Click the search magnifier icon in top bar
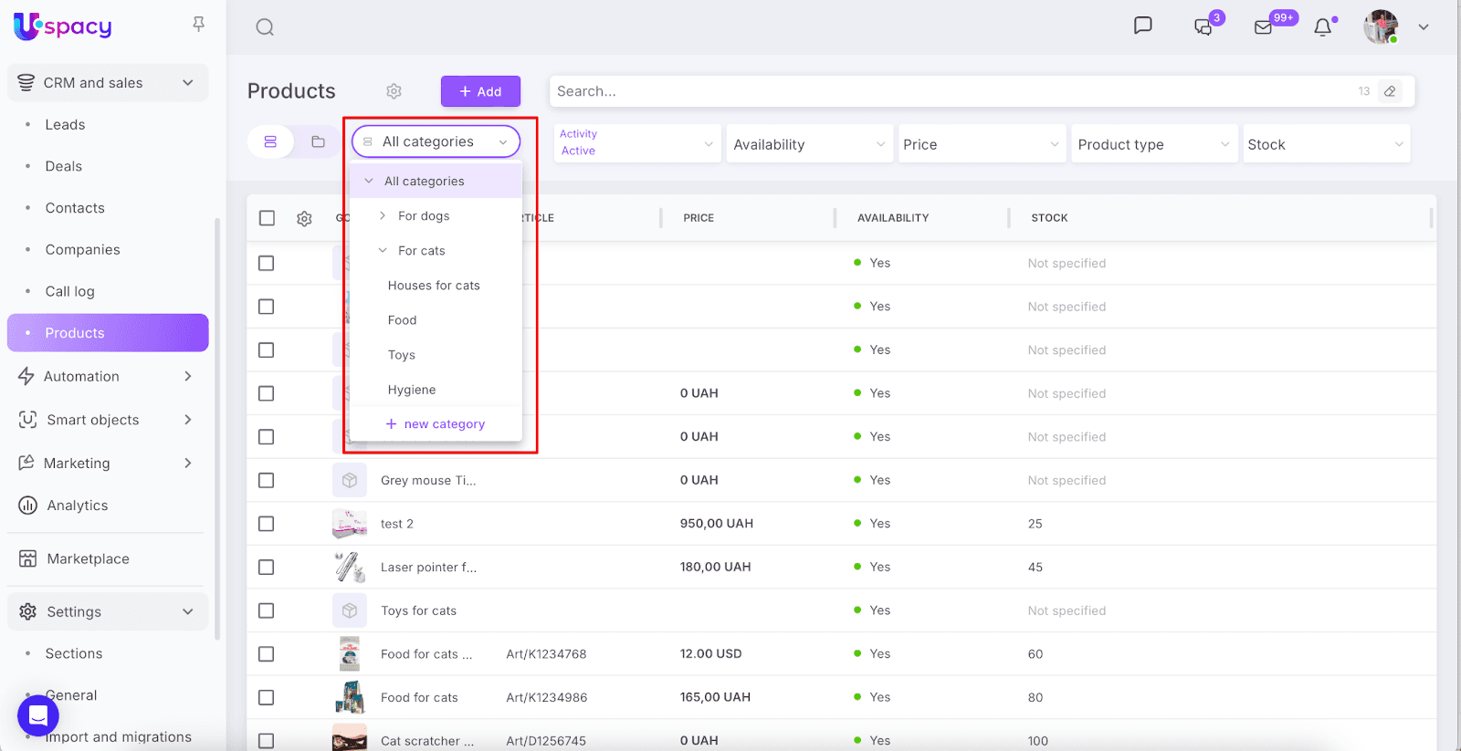The width and height of the screenshot is (1461, 751). pos(265,27)
